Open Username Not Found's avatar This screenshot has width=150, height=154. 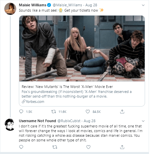[10, 124]
